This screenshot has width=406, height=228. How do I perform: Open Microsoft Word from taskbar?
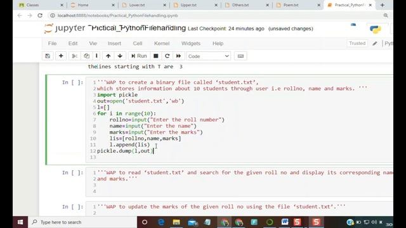click(x=285, y=222)
